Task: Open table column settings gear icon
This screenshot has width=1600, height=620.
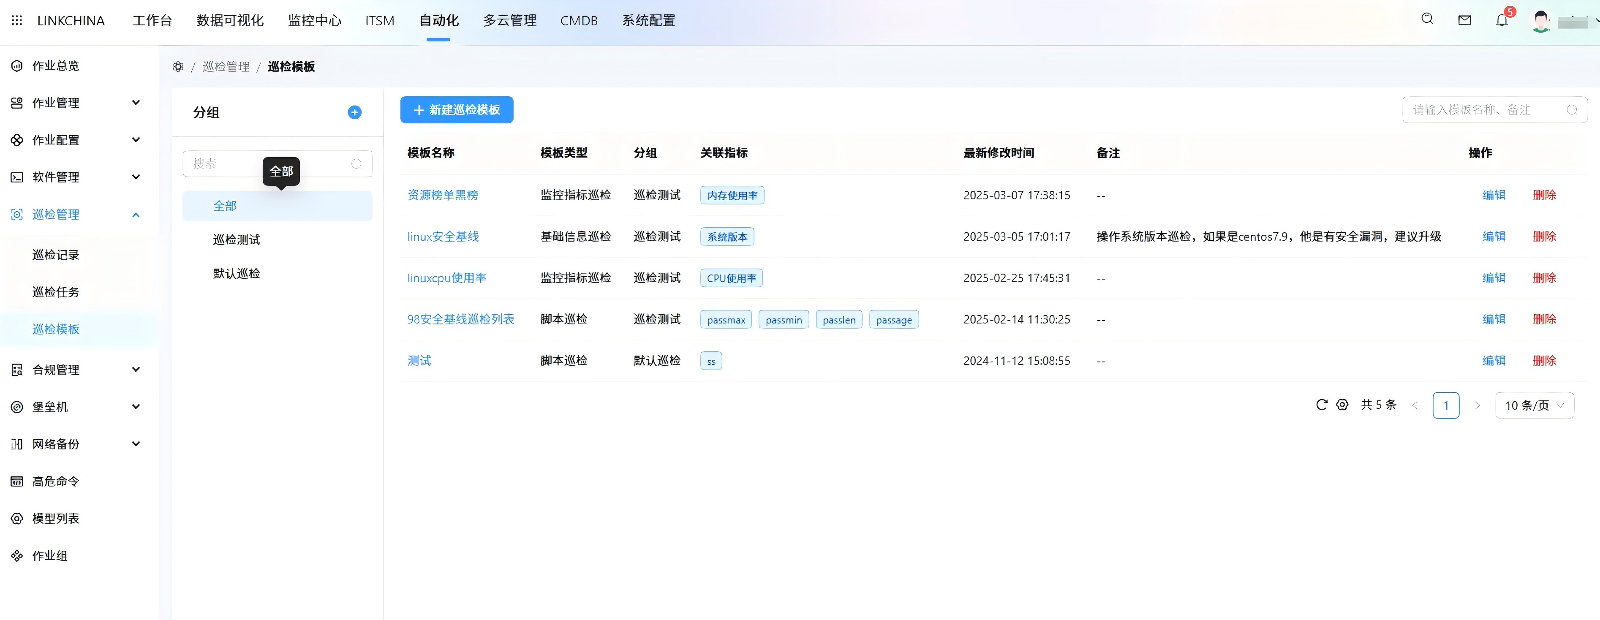Action: 1342,405
